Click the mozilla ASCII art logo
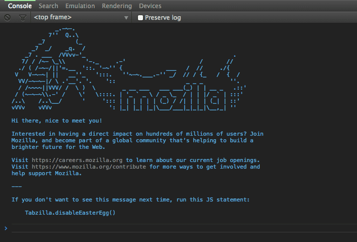This screenshot has height=242, width=357. point(173,97)
